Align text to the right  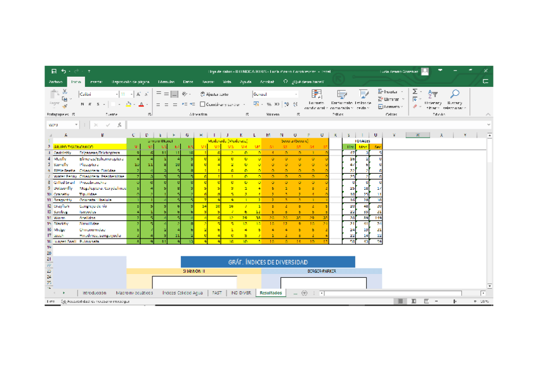click(x=174, y=104)
